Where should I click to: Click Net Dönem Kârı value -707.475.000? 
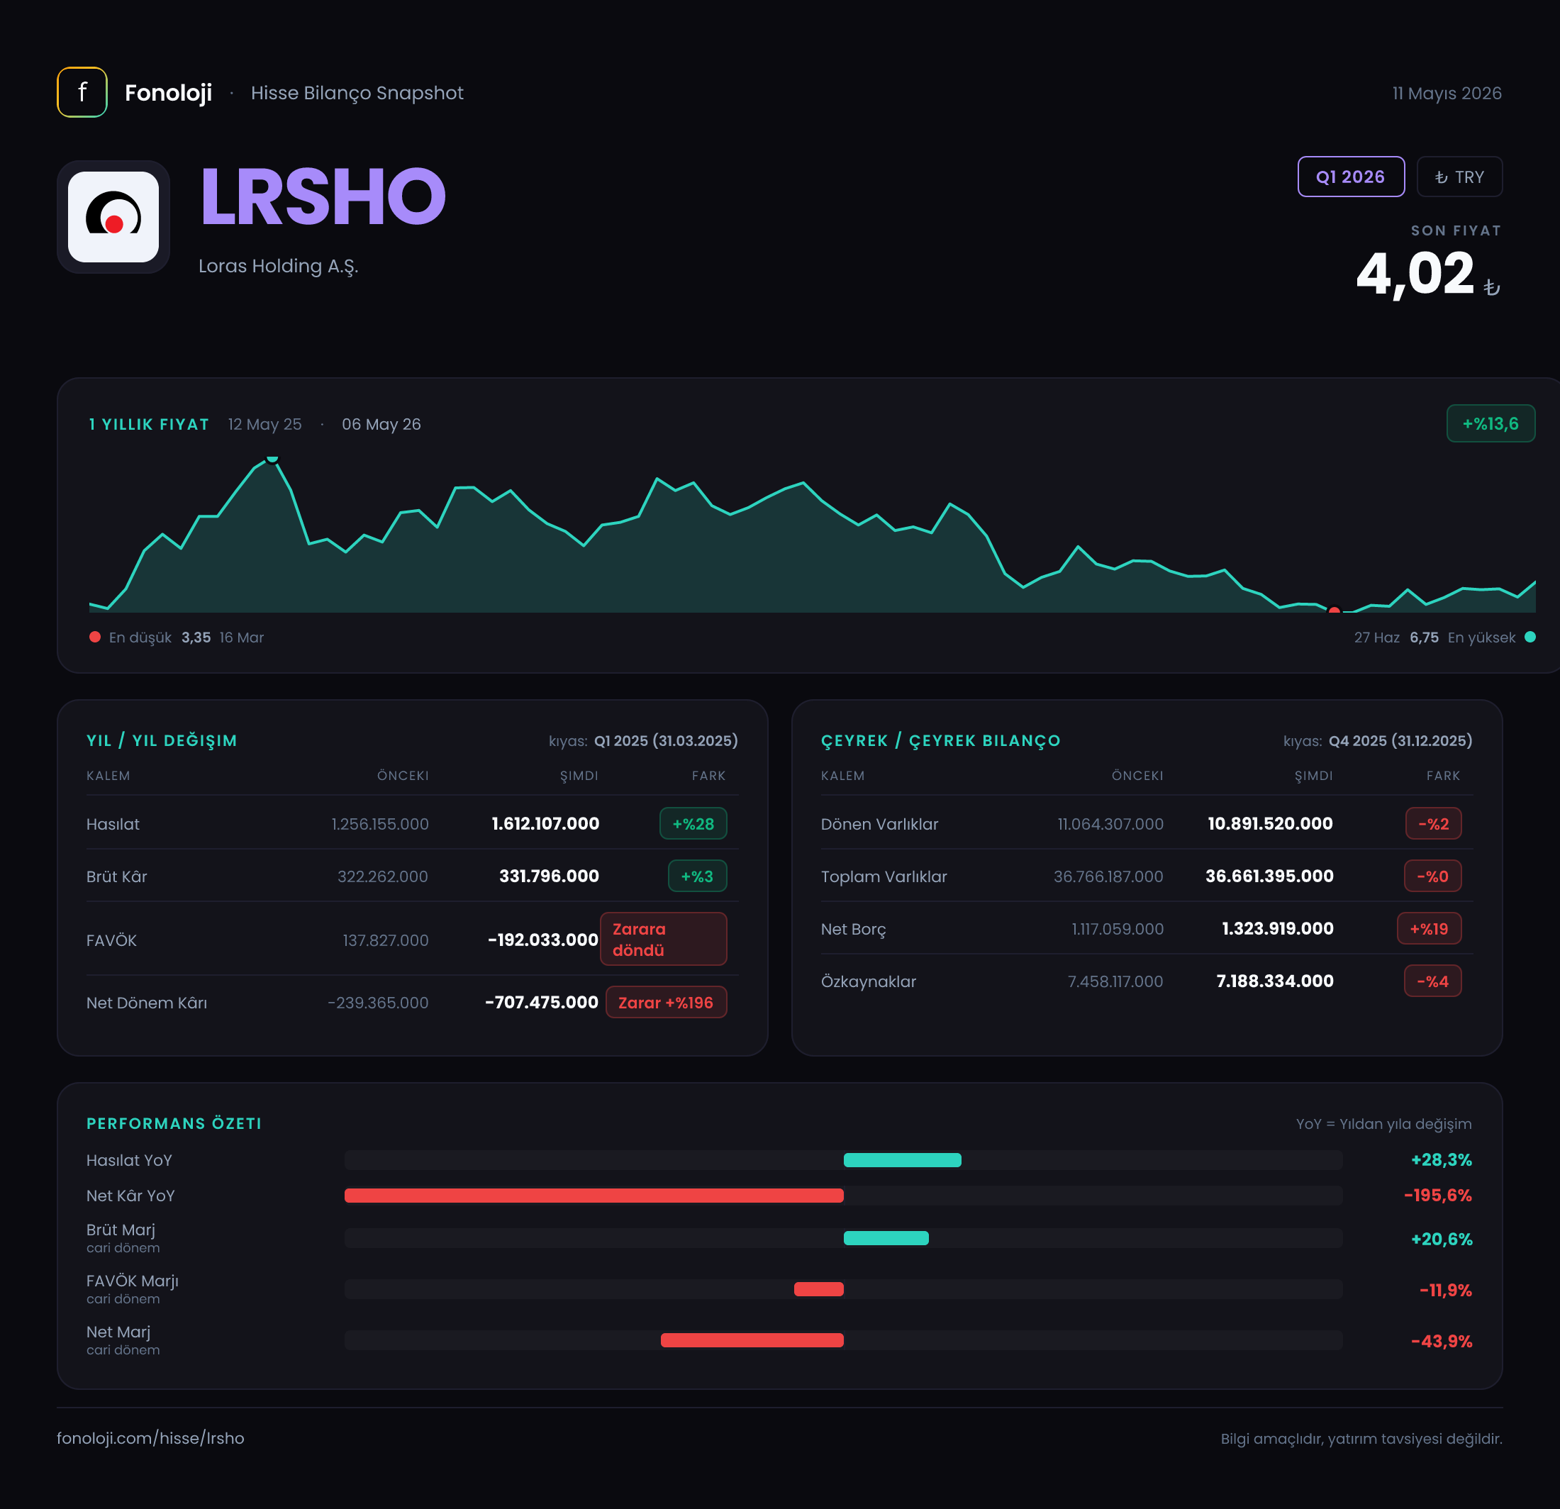point(541,1002)
